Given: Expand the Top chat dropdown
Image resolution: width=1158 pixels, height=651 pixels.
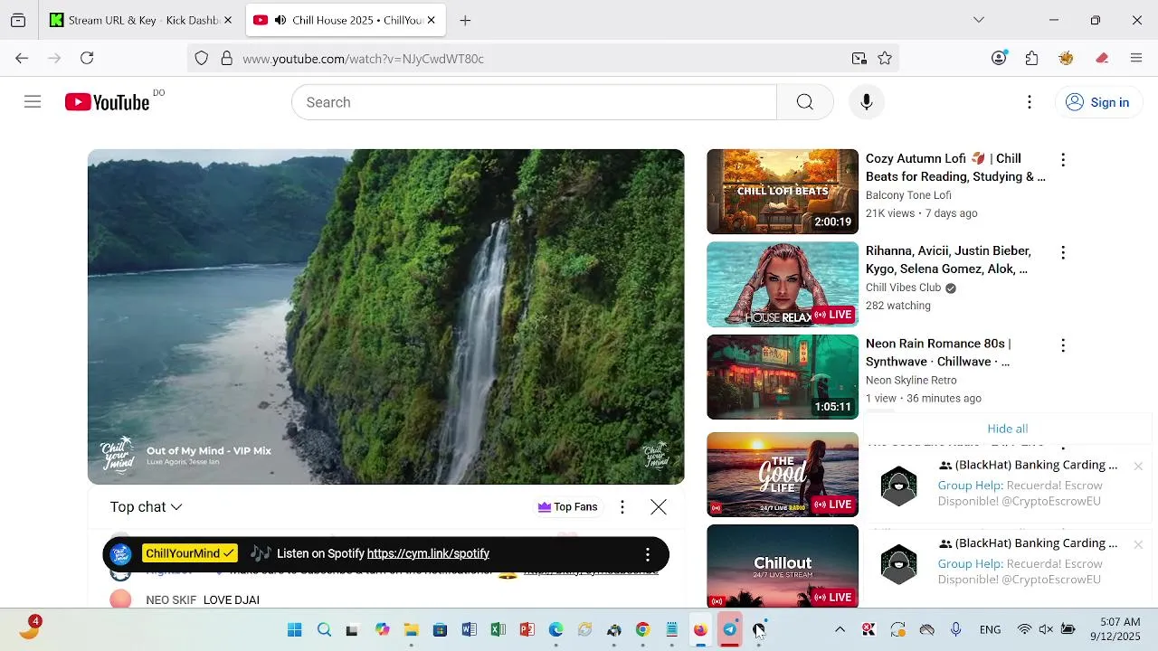Looking at the screenshot, I should tap(146, 507).
